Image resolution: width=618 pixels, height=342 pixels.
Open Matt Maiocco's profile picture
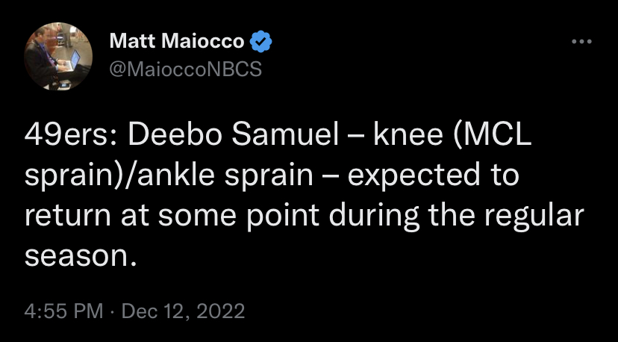58,57
